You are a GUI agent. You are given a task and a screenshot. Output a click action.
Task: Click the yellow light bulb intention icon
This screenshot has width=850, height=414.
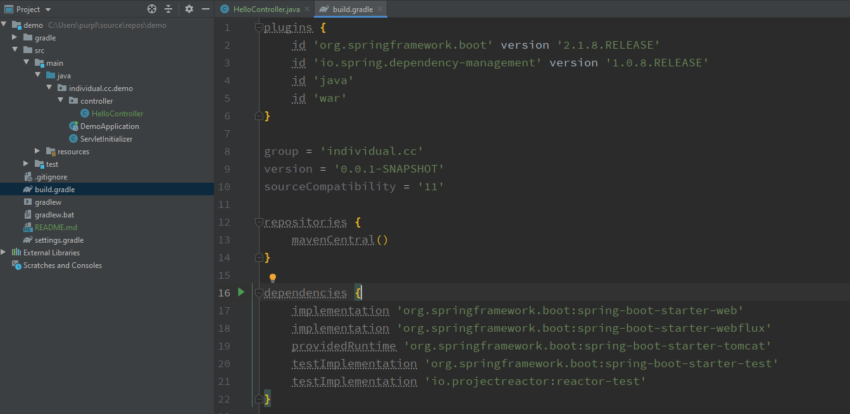(x=273, y=278)
